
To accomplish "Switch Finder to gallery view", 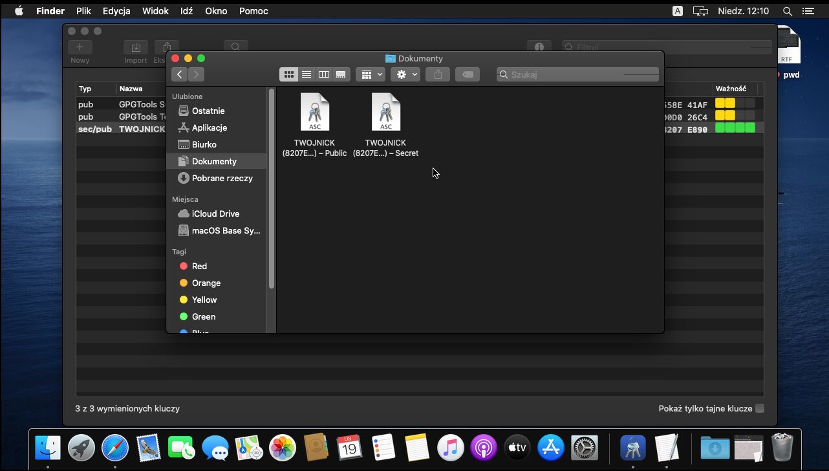I will 341,74.
